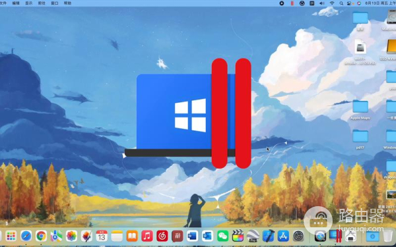Open the 编辑 menu
Viewport: 396px width, 247px height.
[16, 3]
